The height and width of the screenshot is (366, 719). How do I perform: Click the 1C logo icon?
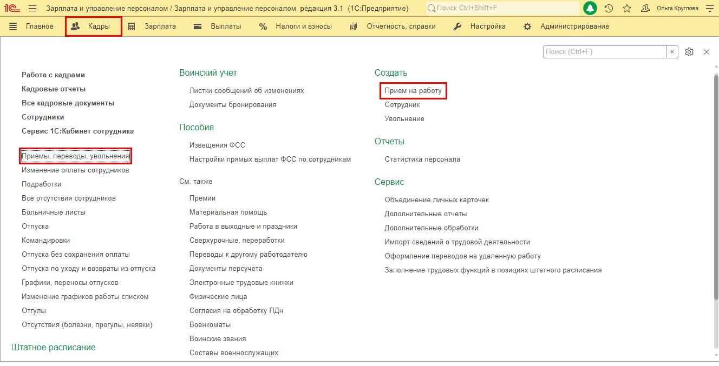pyautogui.click(x=11, y=9)
